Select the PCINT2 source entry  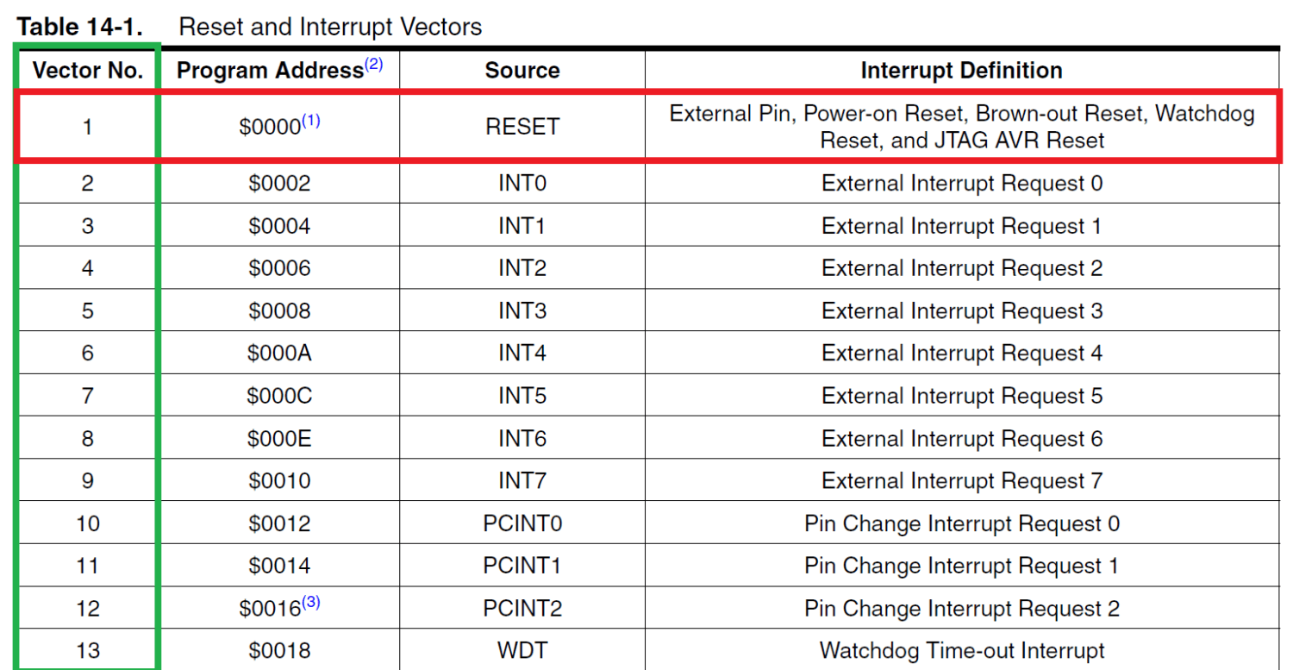[x=522, y=609]
